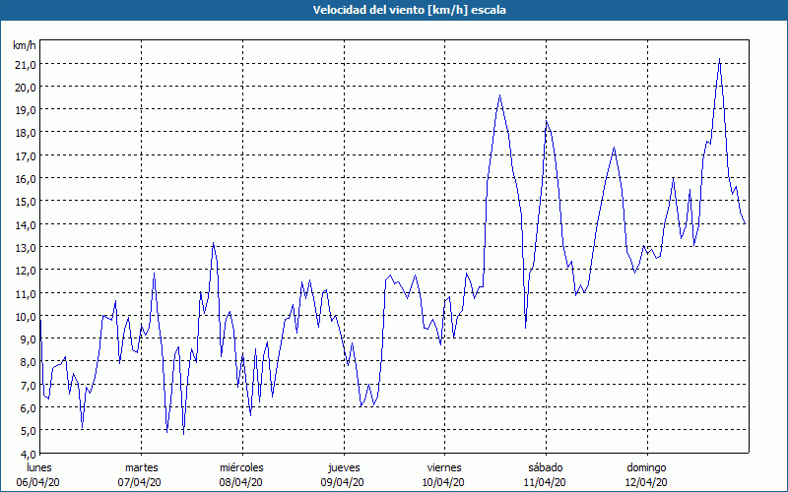Click the 'jueves' day label
Image resolution: width=788 pixels, height=492 pixels.
point(344,467)
